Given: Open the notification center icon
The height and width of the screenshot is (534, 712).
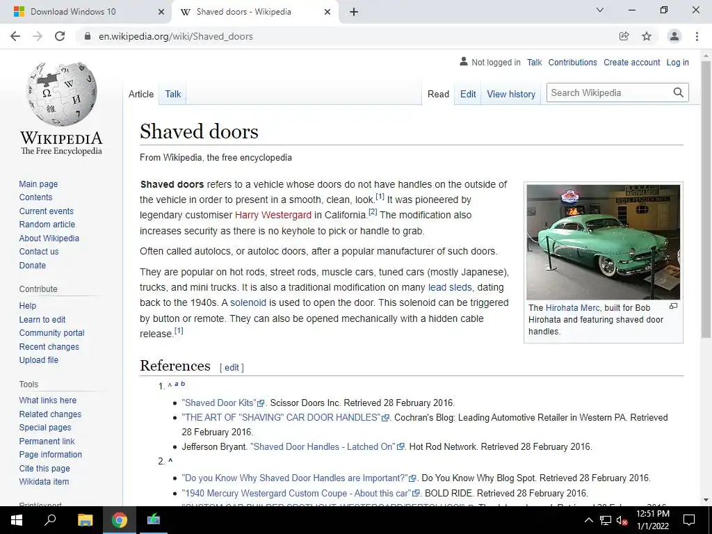Looking at the screenshot, I should 689,520.
